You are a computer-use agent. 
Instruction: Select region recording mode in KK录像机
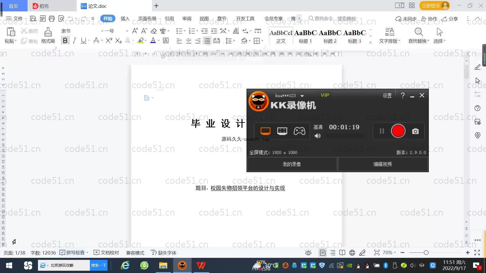tap(282, 131)
